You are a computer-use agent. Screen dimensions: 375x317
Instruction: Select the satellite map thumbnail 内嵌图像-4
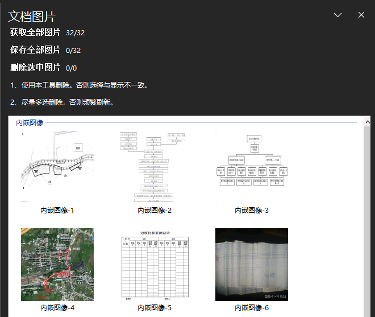point(57,265)
